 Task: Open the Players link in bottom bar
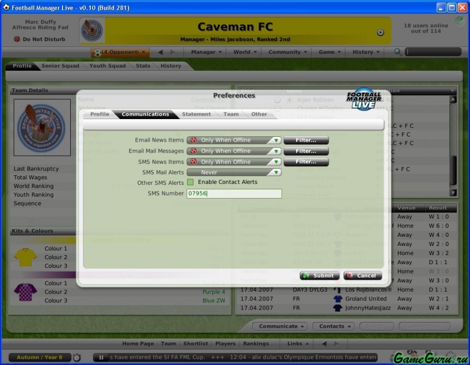point(225,344)
